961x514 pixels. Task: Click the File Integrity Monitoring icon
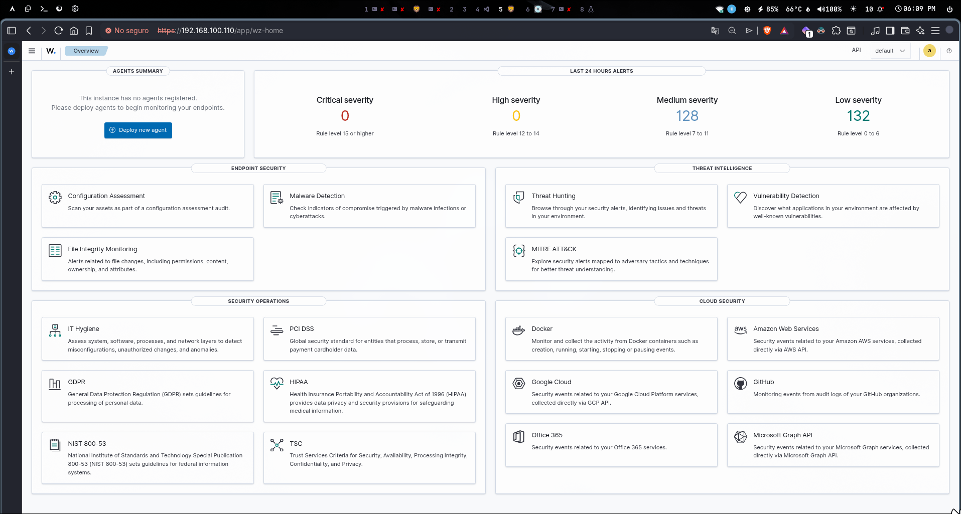pos(55,251)
